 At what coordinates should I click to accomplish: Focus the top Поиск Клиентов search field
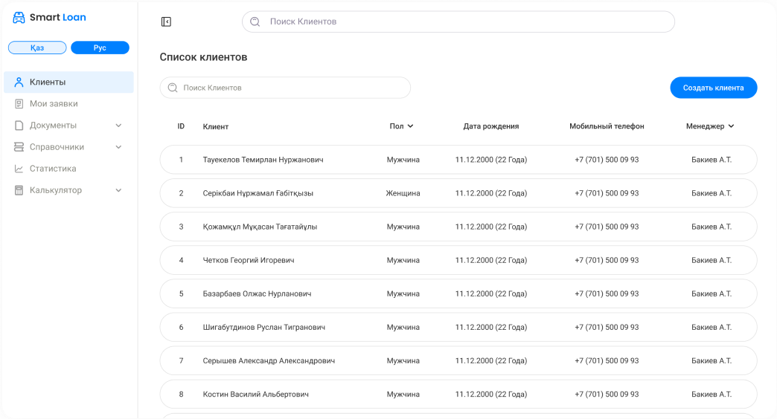tap(458, 22)
